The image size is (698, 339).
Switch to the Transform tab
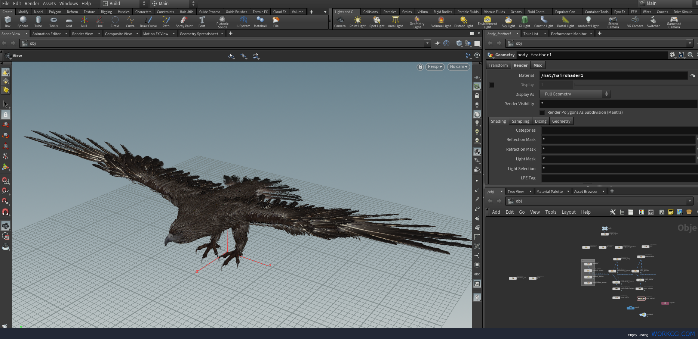[498, 65]
